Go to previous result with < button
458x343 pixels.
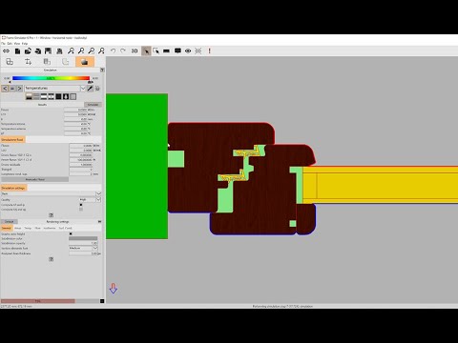pyautogui.click(x=5, y=89)
